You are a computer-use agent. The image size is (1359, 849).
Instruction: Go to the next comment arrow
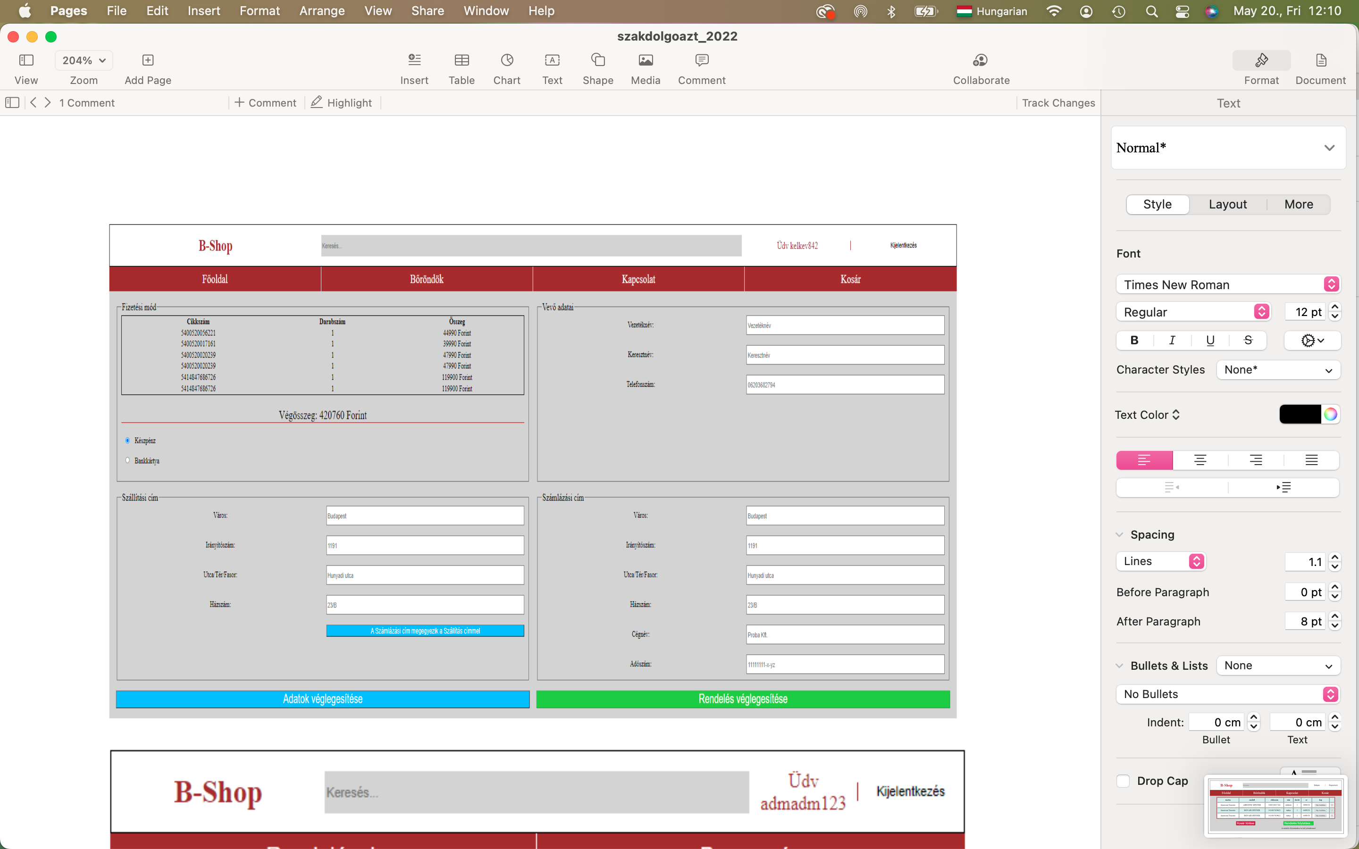pos(48,103)
